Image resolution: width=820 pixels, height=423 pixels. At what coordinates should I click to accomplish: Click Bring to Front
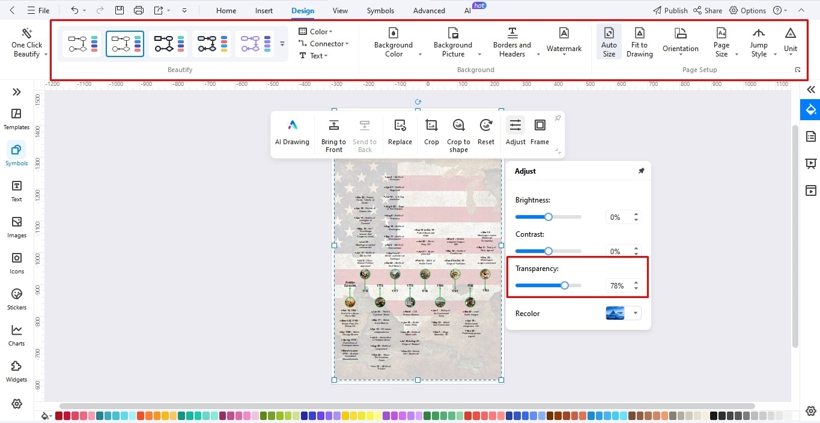[333, 135]
